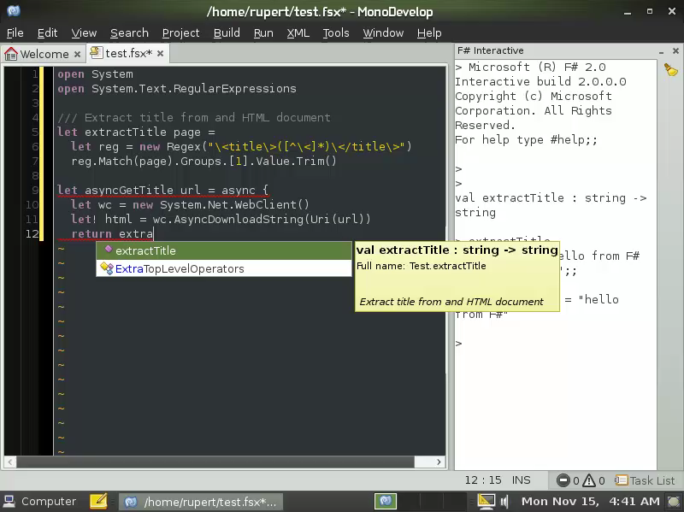
Task: Open the Computer menu on the panel
Action: point(40,502)
